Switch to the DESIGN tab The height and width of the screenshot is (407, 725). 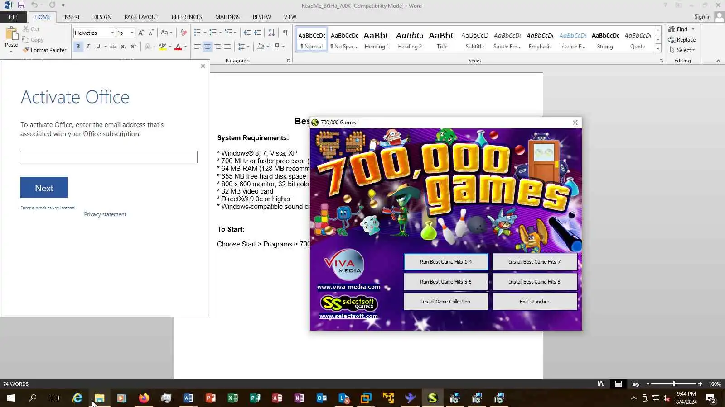(102, 17)
